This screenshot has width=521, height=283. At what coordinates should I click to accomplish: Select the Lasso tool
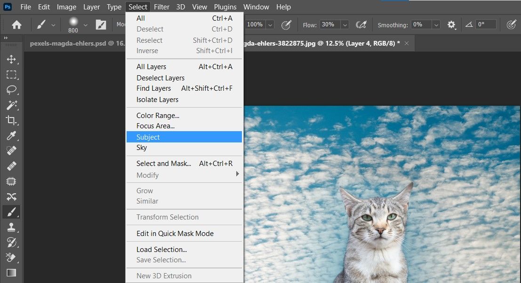(11, 90)
